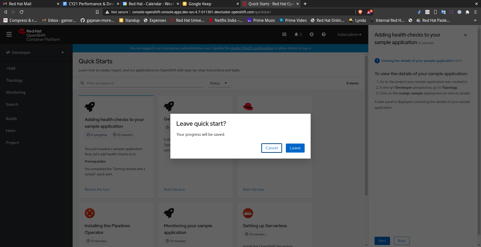
Task: Switch to the Google Keep browser tab
Action: tap(210, 4)
